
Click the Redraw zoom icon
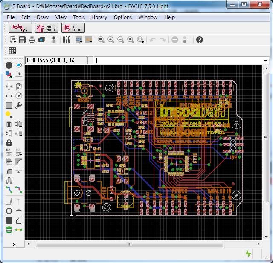[x=131, y=40]
